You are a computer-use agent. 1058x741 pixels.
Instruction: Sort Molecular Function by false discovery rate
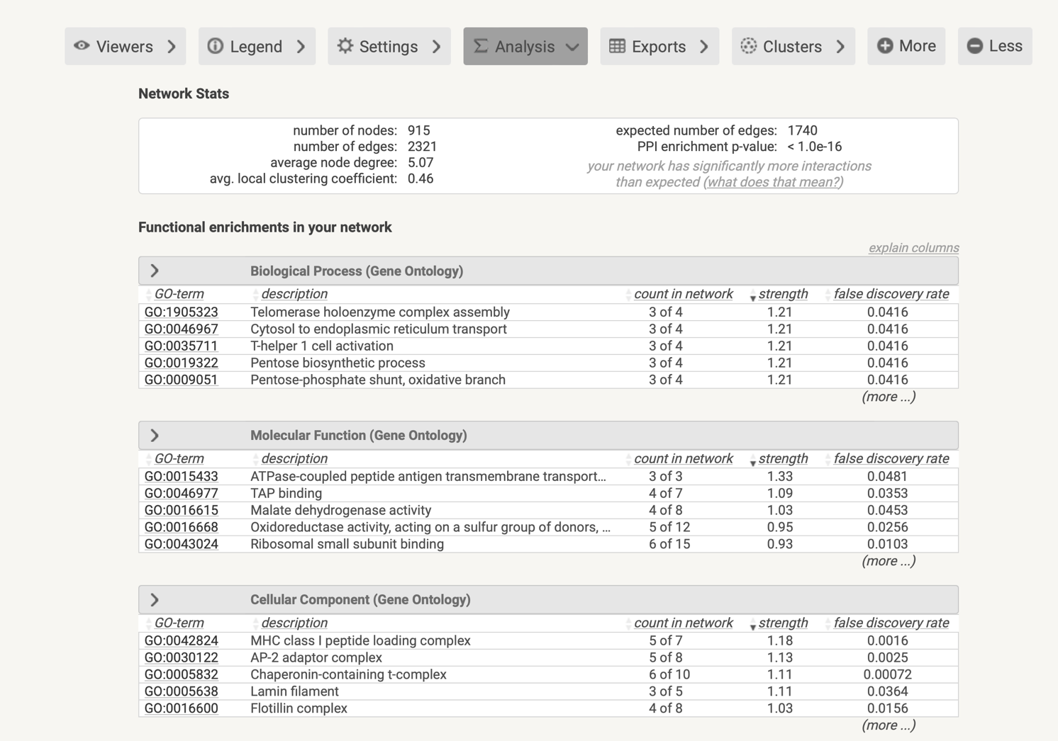tap(891, 458)
